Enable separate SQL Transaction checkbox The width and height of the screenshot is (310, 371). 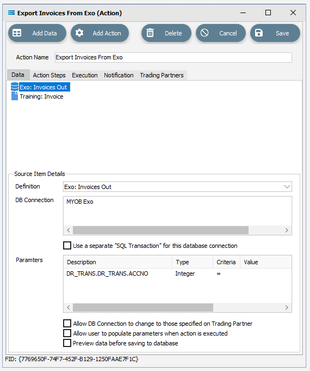tap(67, 245)
